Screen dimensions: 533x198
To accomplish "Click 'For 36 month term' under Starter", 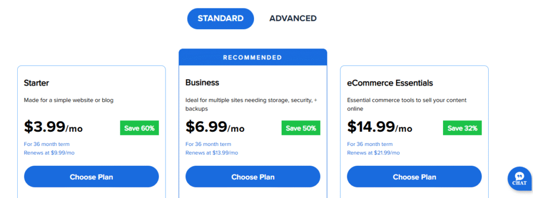I will 46,144.
